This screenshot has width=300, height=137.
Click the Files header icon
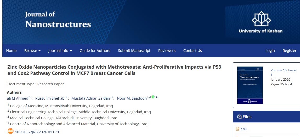(239, 117)
